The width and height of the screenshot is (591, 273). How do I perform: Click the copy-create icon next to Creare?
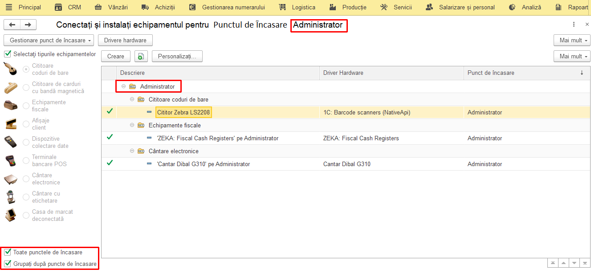click(x=141, y=56)
